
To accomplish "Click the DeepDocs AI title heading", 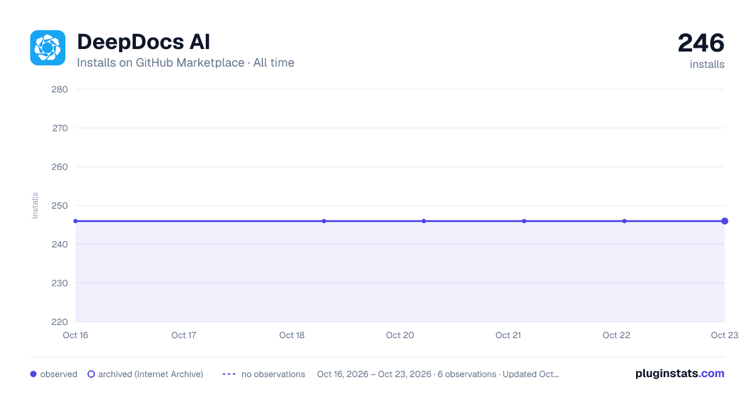I will point(143,41).
